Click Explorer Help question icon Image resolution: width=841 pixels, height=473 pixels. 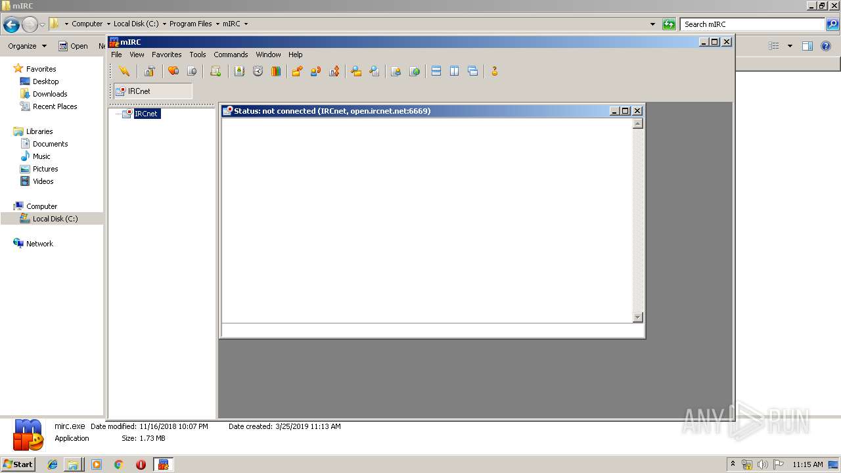(827, 46)
